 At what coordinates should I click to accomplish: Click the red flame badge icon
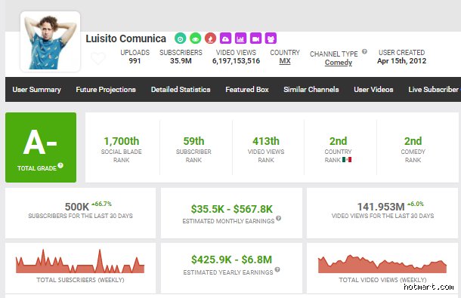(210, 38)
